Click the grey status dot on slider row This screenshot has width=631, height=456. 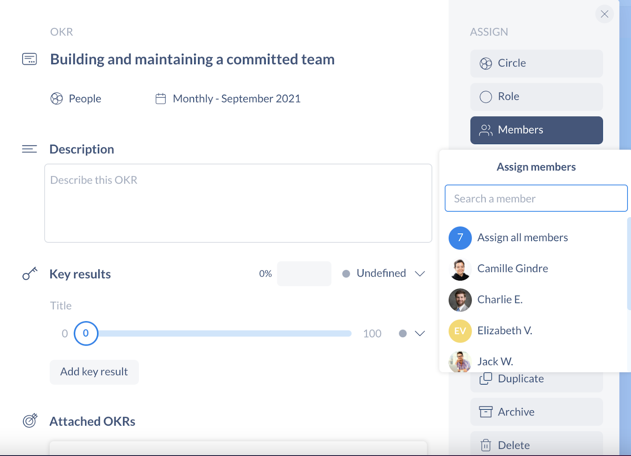point(403,333)
